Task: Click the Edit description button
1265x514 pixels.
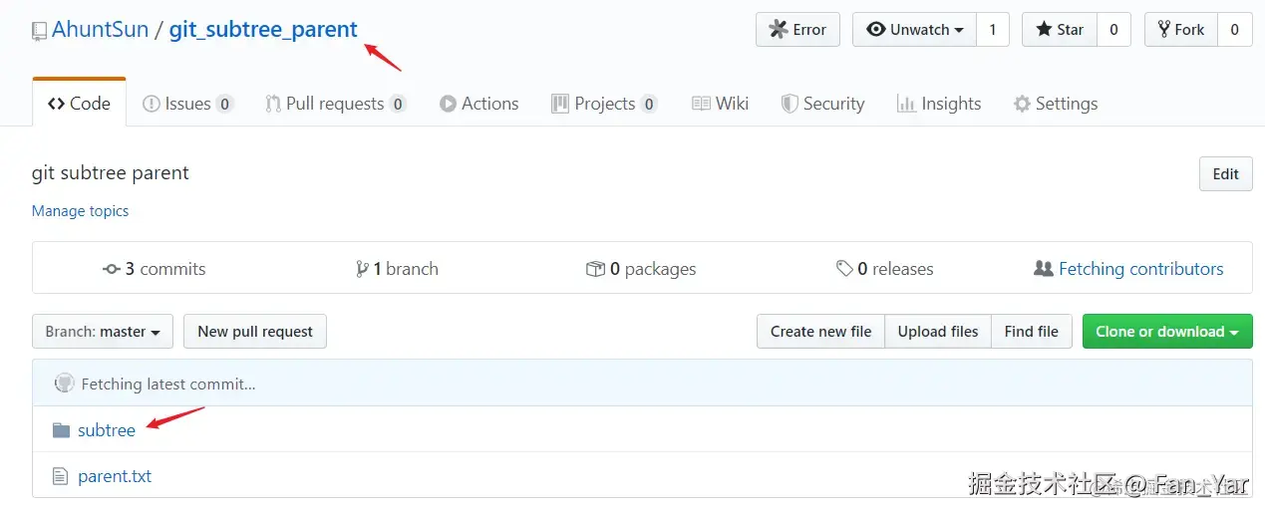Action: 1225,174
